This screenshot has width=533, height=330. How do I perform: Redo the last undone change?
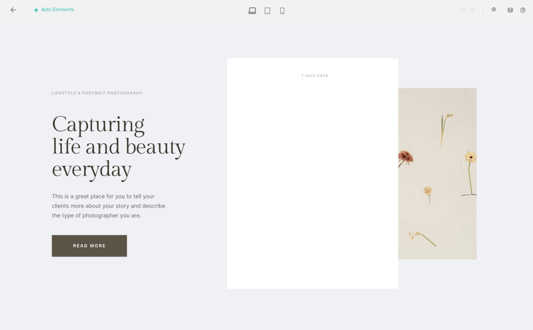coord(472,10)
